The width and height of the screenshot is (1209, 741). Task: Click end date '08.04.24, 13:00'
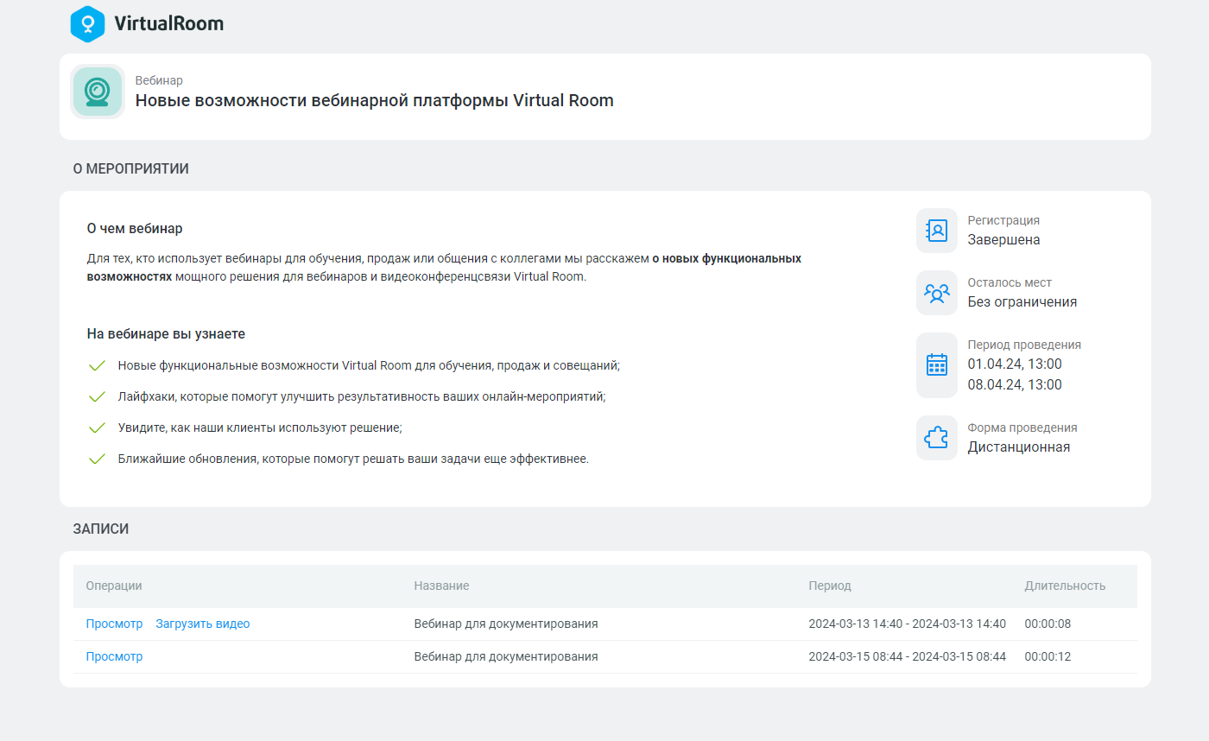(x=1015, y=385)
